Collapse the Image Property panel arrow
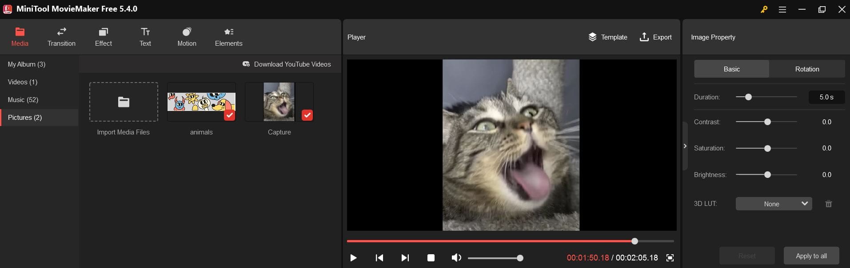Image resolution: width=850 pixels, height=268 pixels. coord(685,146)
